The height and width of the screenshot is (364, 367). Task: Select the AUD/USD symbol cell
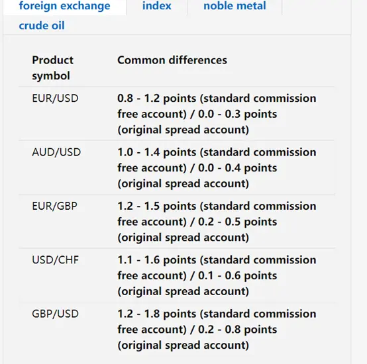(56, 152)
